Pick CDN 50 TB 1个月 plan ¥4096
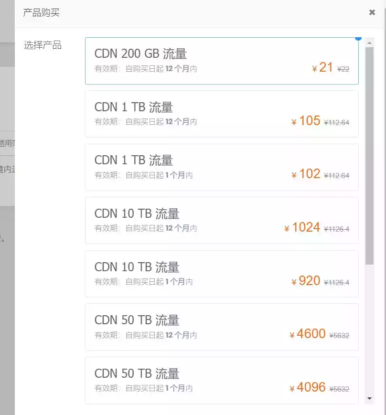Image resolution: width=386 pixels, height=415 pixels. click(222, 380)
